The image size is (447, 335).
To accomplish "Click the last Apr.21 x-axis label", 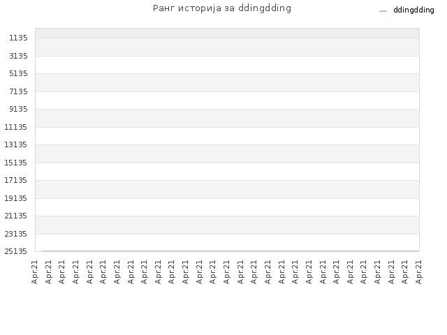I will [418, 272].
